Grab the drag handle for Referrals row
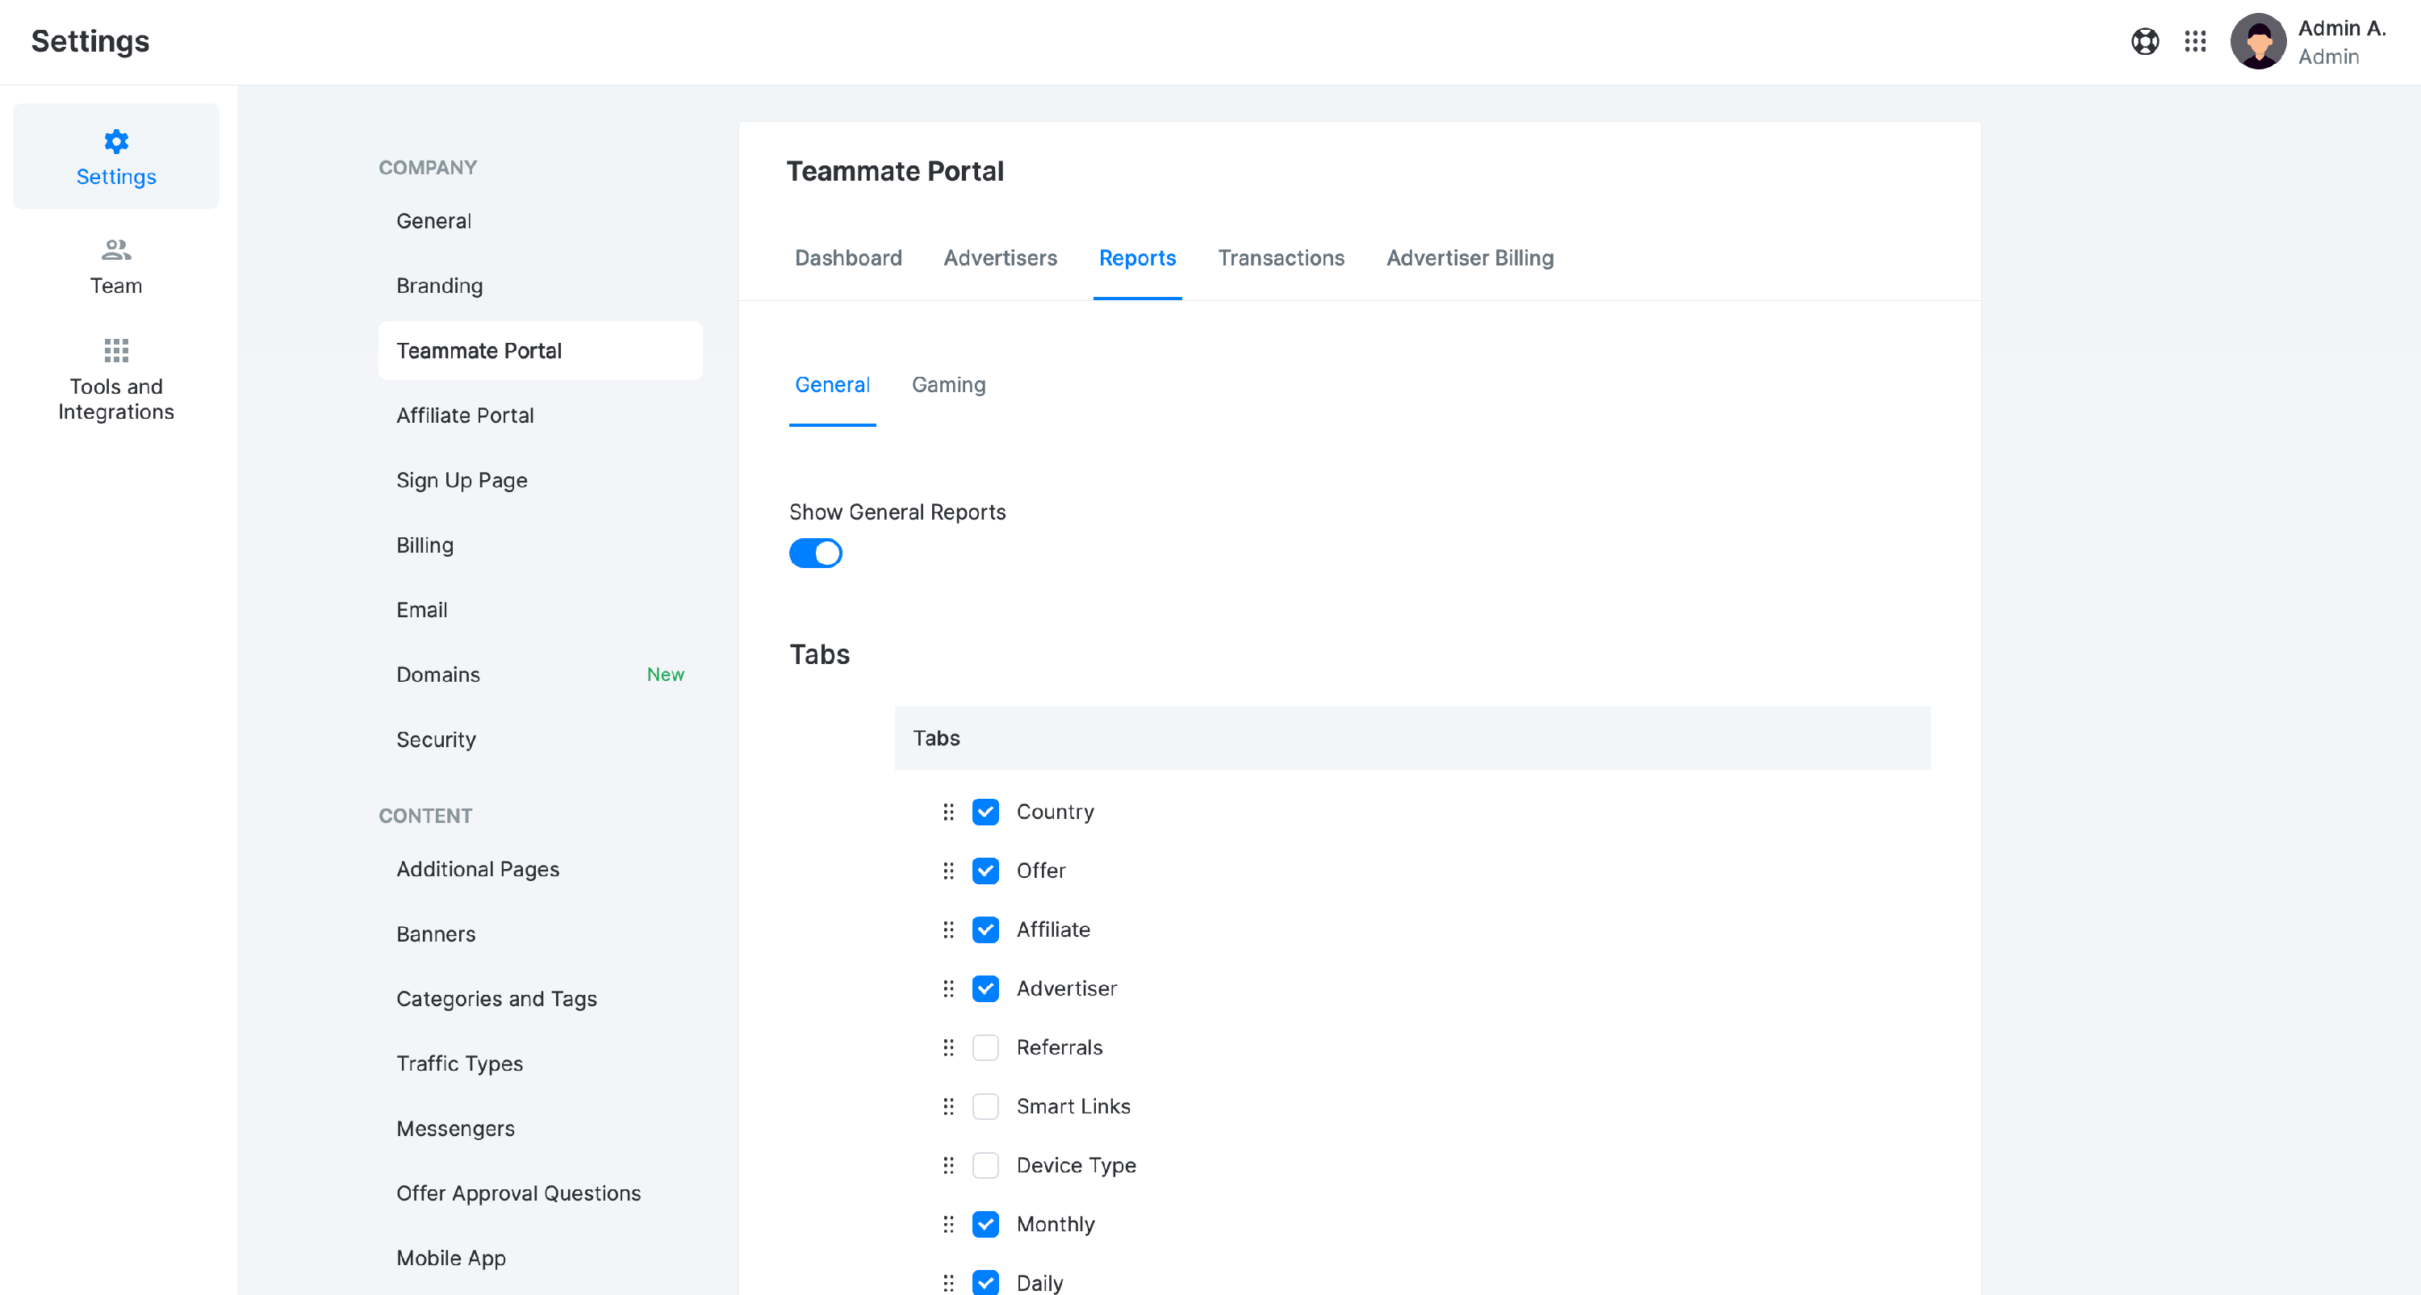Image resolution: width=2421 pixels, height=1295 pixels. pos(948,1048)
